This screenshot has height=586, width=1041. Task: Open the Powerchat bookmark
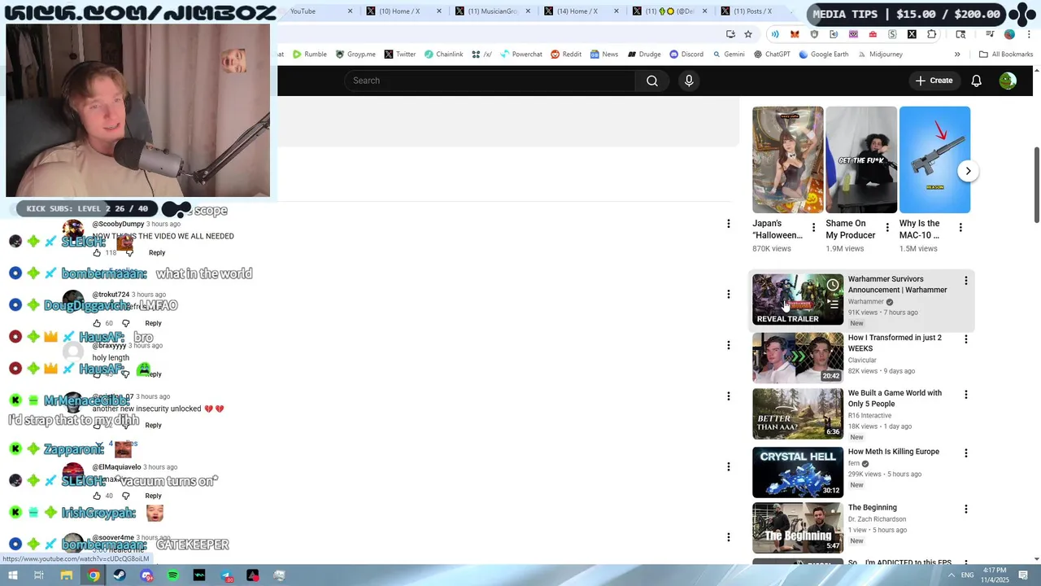520,55
